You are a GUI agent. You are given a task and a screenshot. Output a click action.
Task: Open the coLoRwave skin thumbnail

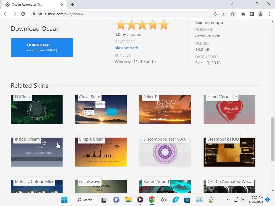point(101,186)
